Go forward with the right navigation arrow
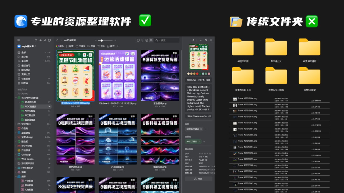The height and width of the screenshot is (193, 344). (x=61, y=40)
